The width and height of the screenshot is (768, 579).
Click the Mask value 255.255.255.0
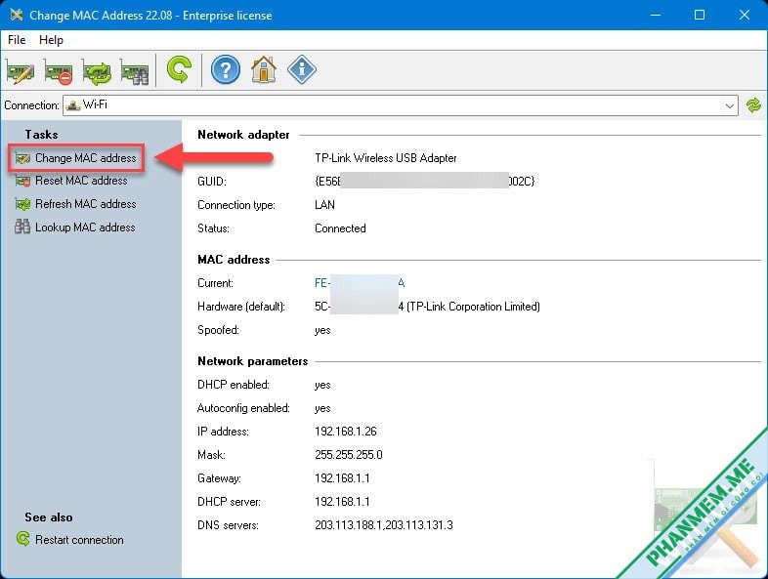[x=349, y=455]
